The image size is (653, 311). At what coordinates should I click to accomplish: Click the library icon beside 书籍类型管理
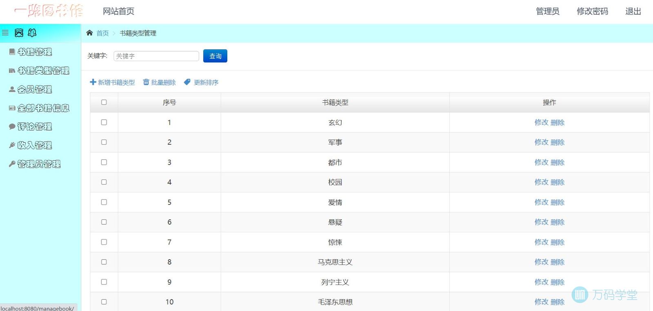[12, 71]
